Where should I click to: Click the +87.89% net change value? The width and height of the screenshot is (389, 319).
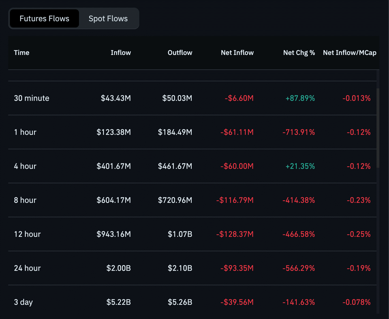tap(300, 98)
